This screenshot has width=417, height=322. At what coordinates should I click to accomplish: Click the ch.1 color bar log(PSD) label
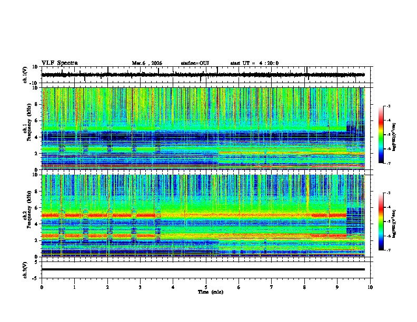pyautogui.click(x=394, y=137)
